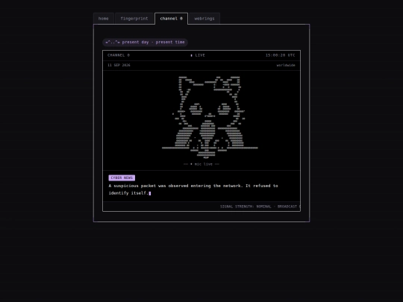The width and height of the screenshot is (403, 302).
Task: Click the 'mic live' caption
Action: (x=201, y=164)
